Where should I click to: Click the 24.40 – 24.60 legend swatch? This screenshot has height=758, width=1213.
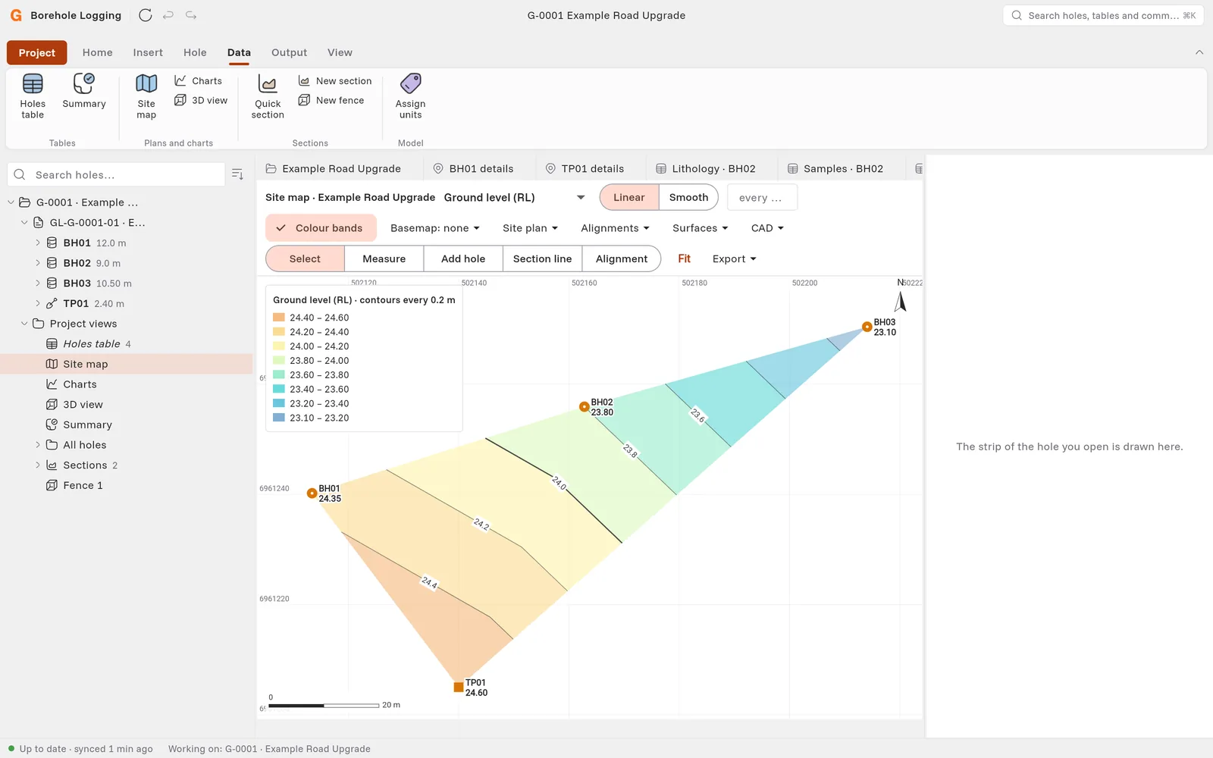pyautogui.click(x=279, y=318)
